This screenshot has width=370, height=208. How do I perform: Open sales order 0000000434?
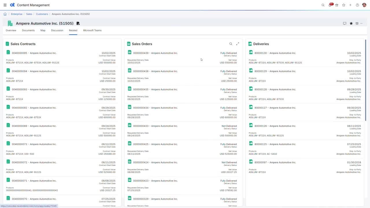[156, 108]
